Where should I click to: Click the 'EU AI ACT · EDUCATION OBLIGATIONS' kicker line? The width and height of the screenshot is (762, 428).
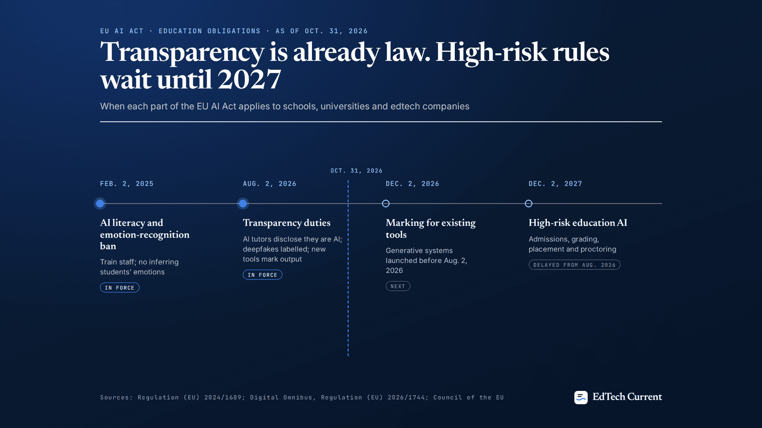pyautogui.click(x=234, y=31)
